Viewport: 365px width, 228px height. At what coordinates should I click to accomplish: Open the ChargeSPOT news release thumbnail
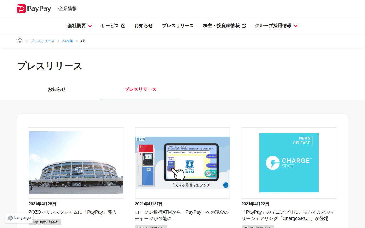coord(289,163)
